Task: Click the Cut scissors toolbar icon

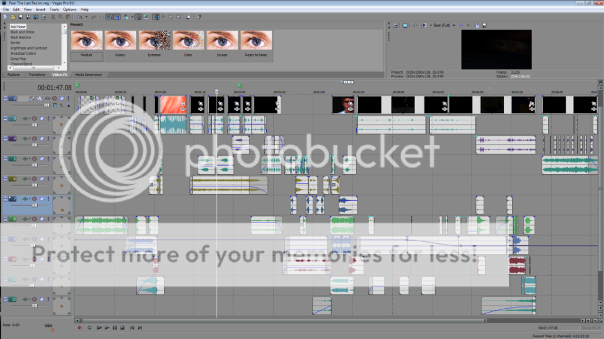Action: pyautogui.click(x=53, y=17)
